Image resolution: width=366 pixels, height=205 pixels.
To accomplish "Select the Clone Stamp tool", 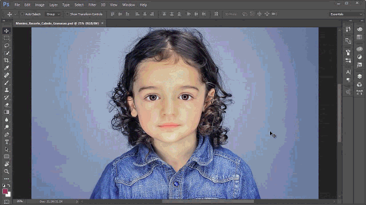I will (x=6, y=90).
